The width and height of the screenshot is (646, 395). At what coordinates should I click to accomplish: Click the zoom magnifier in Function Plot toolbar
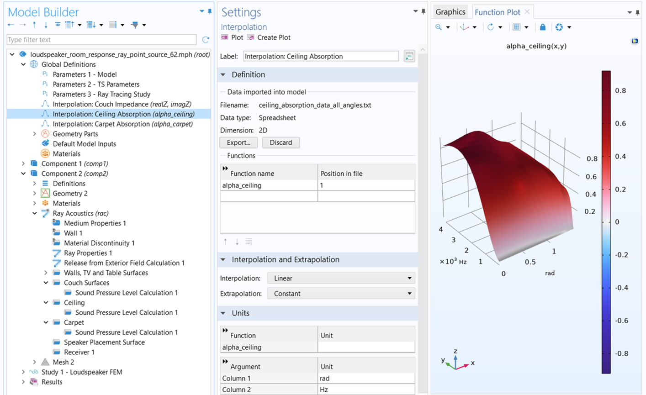pyautogui.click(x=439, y=27)
